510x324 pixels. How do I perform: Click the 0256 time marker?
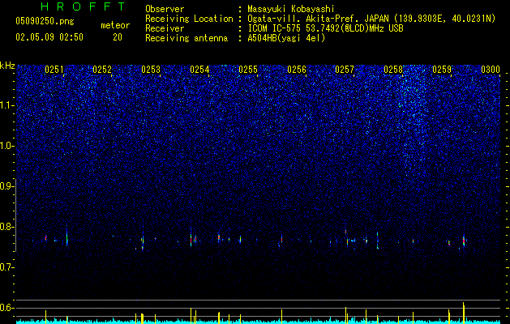click(297, 70)
